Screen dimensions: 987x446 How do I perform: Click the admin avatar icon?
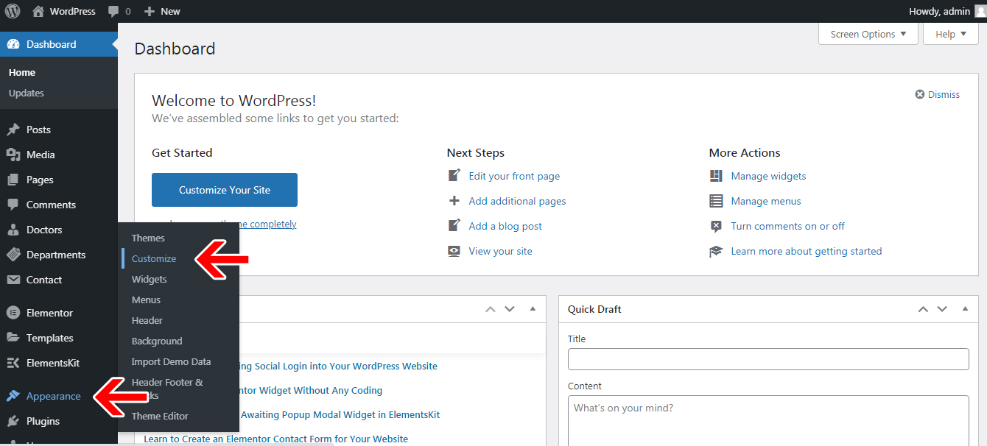click(x=980, y=11)
